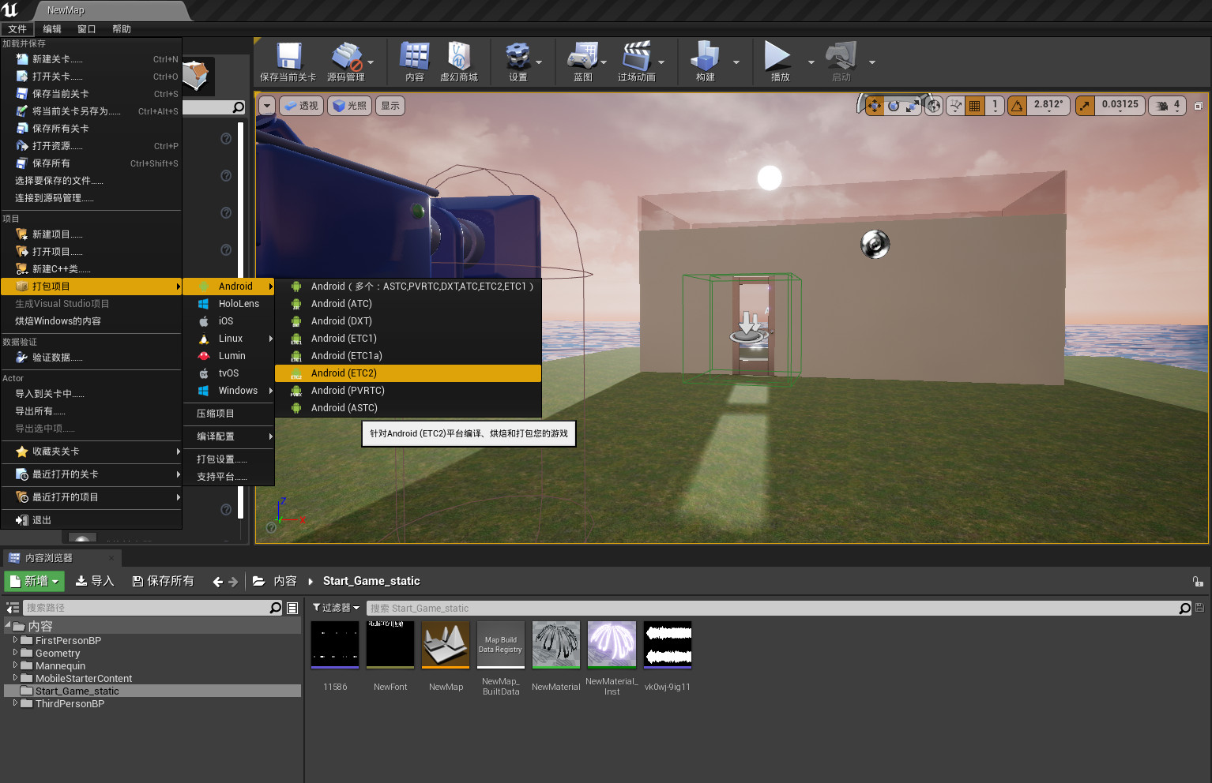The image size is (1212, 783).
Task: Toggle grid snapping in the viewport
Action: tap(975, 106)
